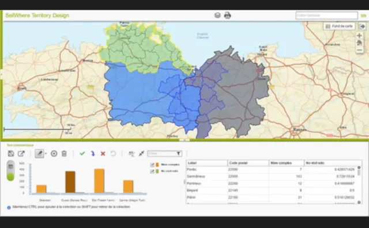The image size is (369, 228).
Task: Click the blue info icon by CTRL hint
Action: (x=9, y=207)
